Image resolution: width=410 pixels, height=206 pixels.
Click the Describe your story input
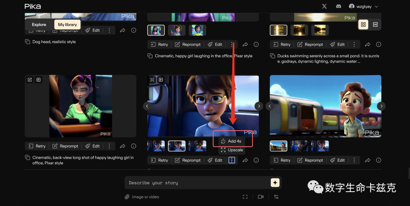(x=198, y=183)
